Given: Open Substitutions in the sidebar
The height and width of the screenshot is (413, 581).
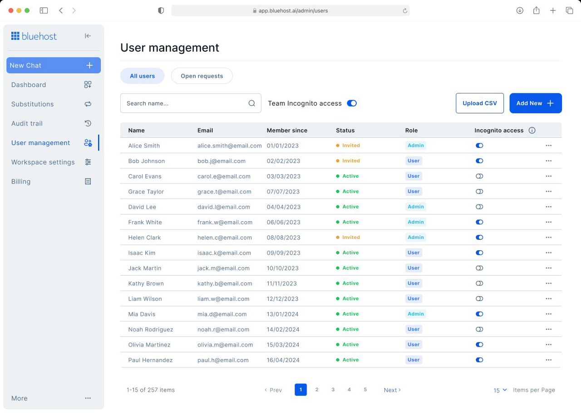Looking at the screenshot, I should tap(51, 104).
